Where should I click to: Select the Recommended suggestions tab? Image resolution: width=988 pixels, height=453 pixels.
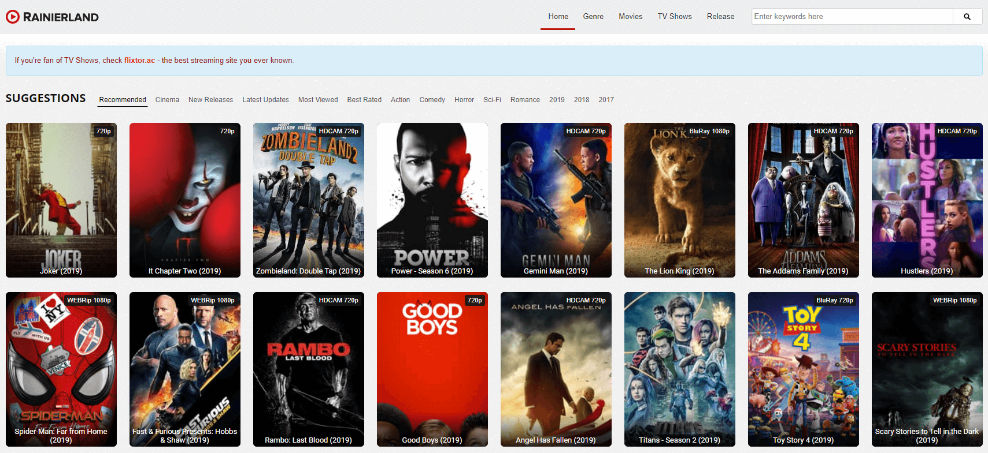[x=123, y=100]
